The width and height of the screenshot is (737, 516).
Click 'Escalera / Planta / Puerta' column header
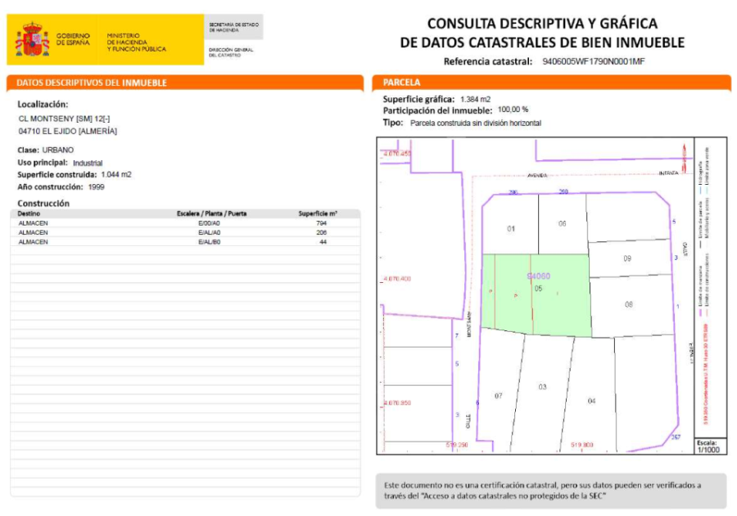(x=211, y=213)
